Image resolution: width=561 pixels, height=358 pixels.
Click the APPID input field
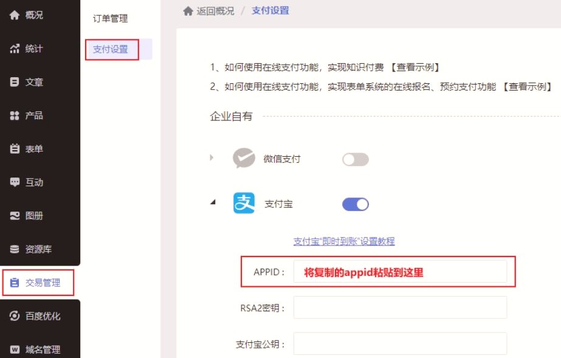[400, 272]
